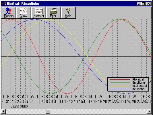Select Saturday 1 date column
Viewport: 153px width, 115px height.
click(13, 99)
